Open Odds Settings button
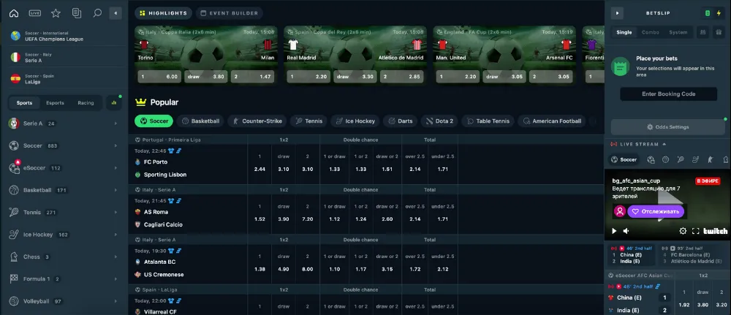This screenshot has width=731, height=315. (x=668, y=126)
